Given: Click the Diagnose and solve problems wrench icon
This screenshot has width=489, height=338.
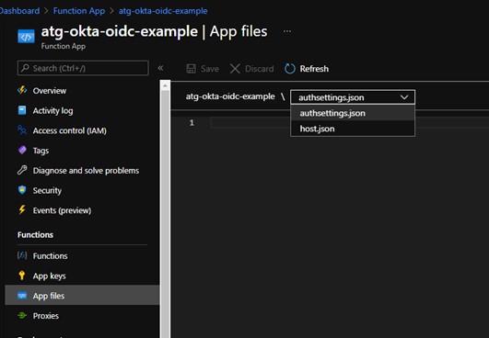Looking at the screenshot, I should [x=22, y=170].
